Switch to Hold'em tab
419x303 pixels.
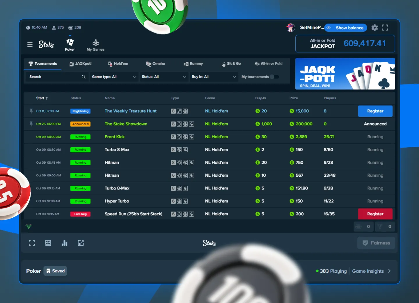pyautogui.click(x=118, y=64)
